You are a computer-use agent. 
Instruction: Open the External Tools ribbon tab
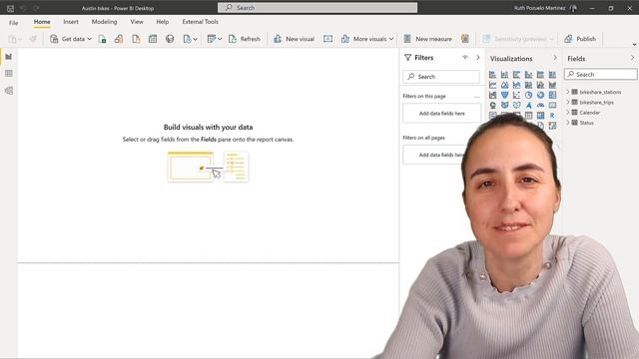point(200,22)
